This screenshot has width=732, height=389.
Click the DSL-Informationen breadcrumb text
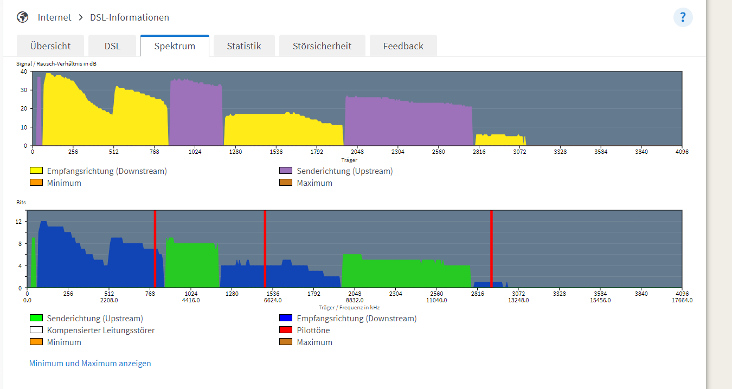[x=130, y=17]
